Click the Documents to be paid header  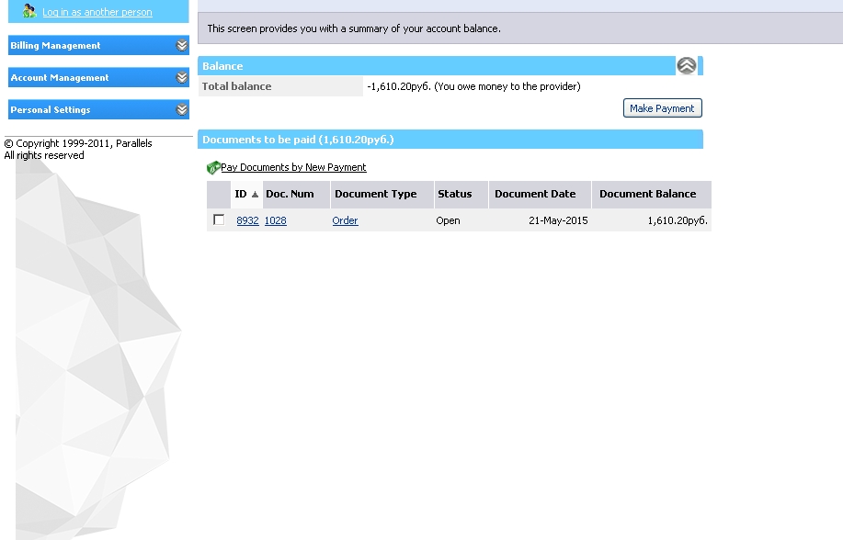point(299,140)
